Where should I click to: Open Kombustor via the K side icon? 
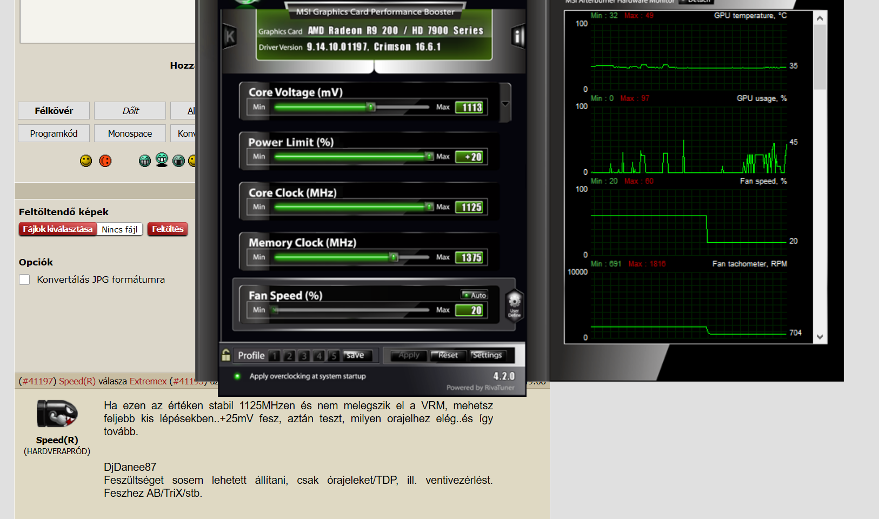click(230, 37)
